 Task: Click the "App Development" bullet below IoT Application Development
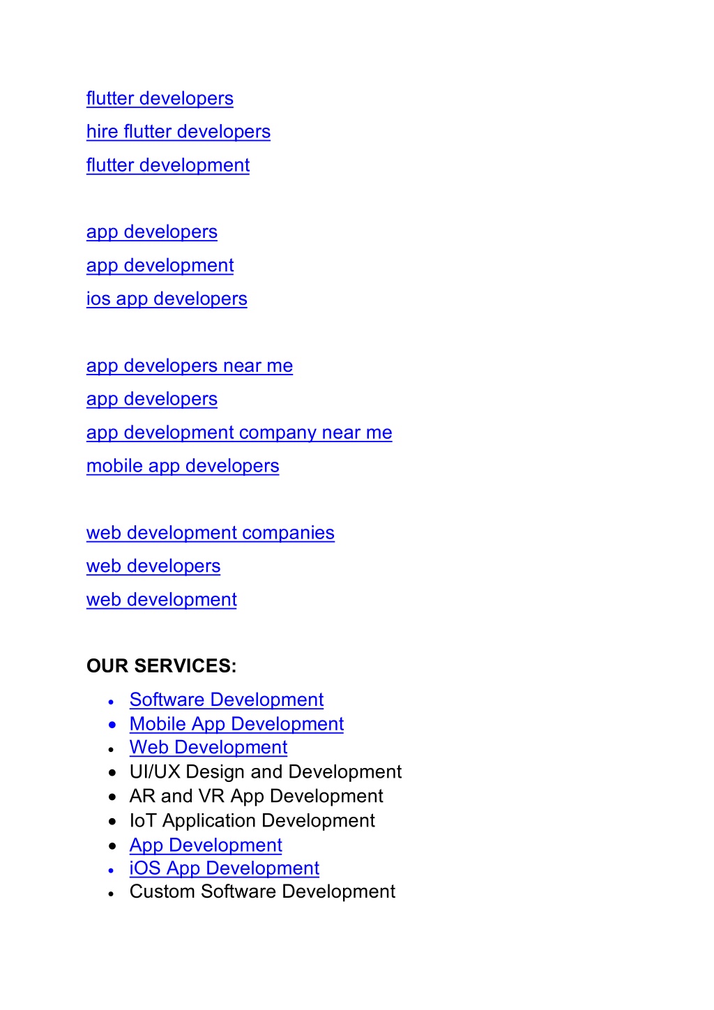[x=206, y=845]
